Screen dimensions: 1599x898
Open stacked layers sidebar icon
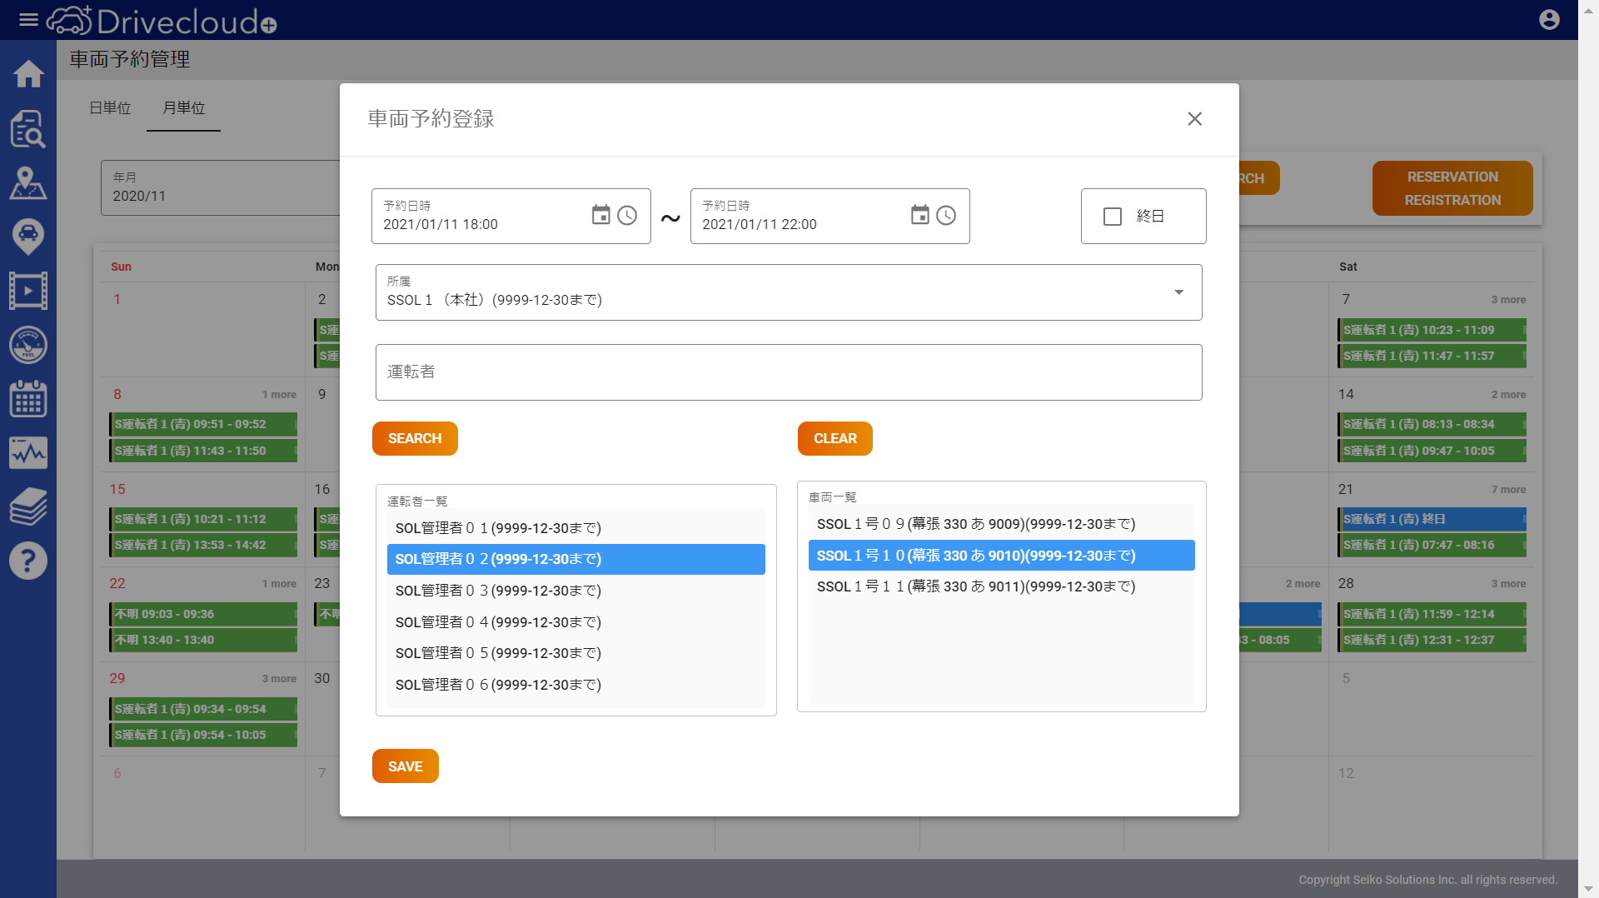(x=28, y=507)
